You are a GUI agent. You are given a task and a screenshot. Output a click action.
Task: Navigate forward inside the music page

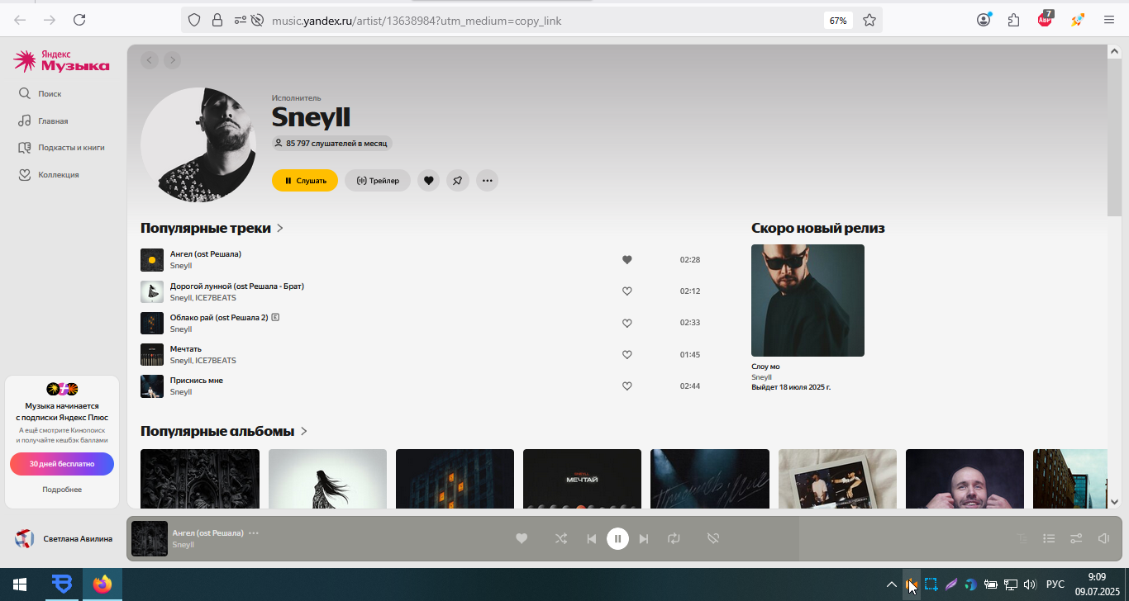[x=172, y=59]
